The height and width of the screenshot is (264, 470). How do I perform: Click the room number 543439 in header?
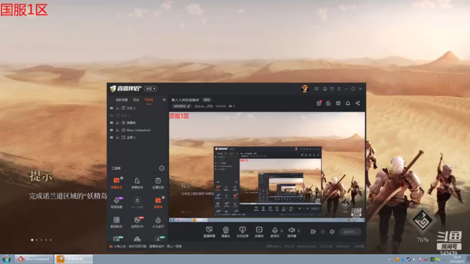[220, 106]
